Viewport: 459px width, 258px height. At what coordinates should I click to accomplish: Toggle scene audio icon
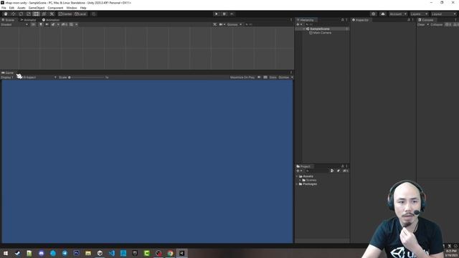coord(47,24)
